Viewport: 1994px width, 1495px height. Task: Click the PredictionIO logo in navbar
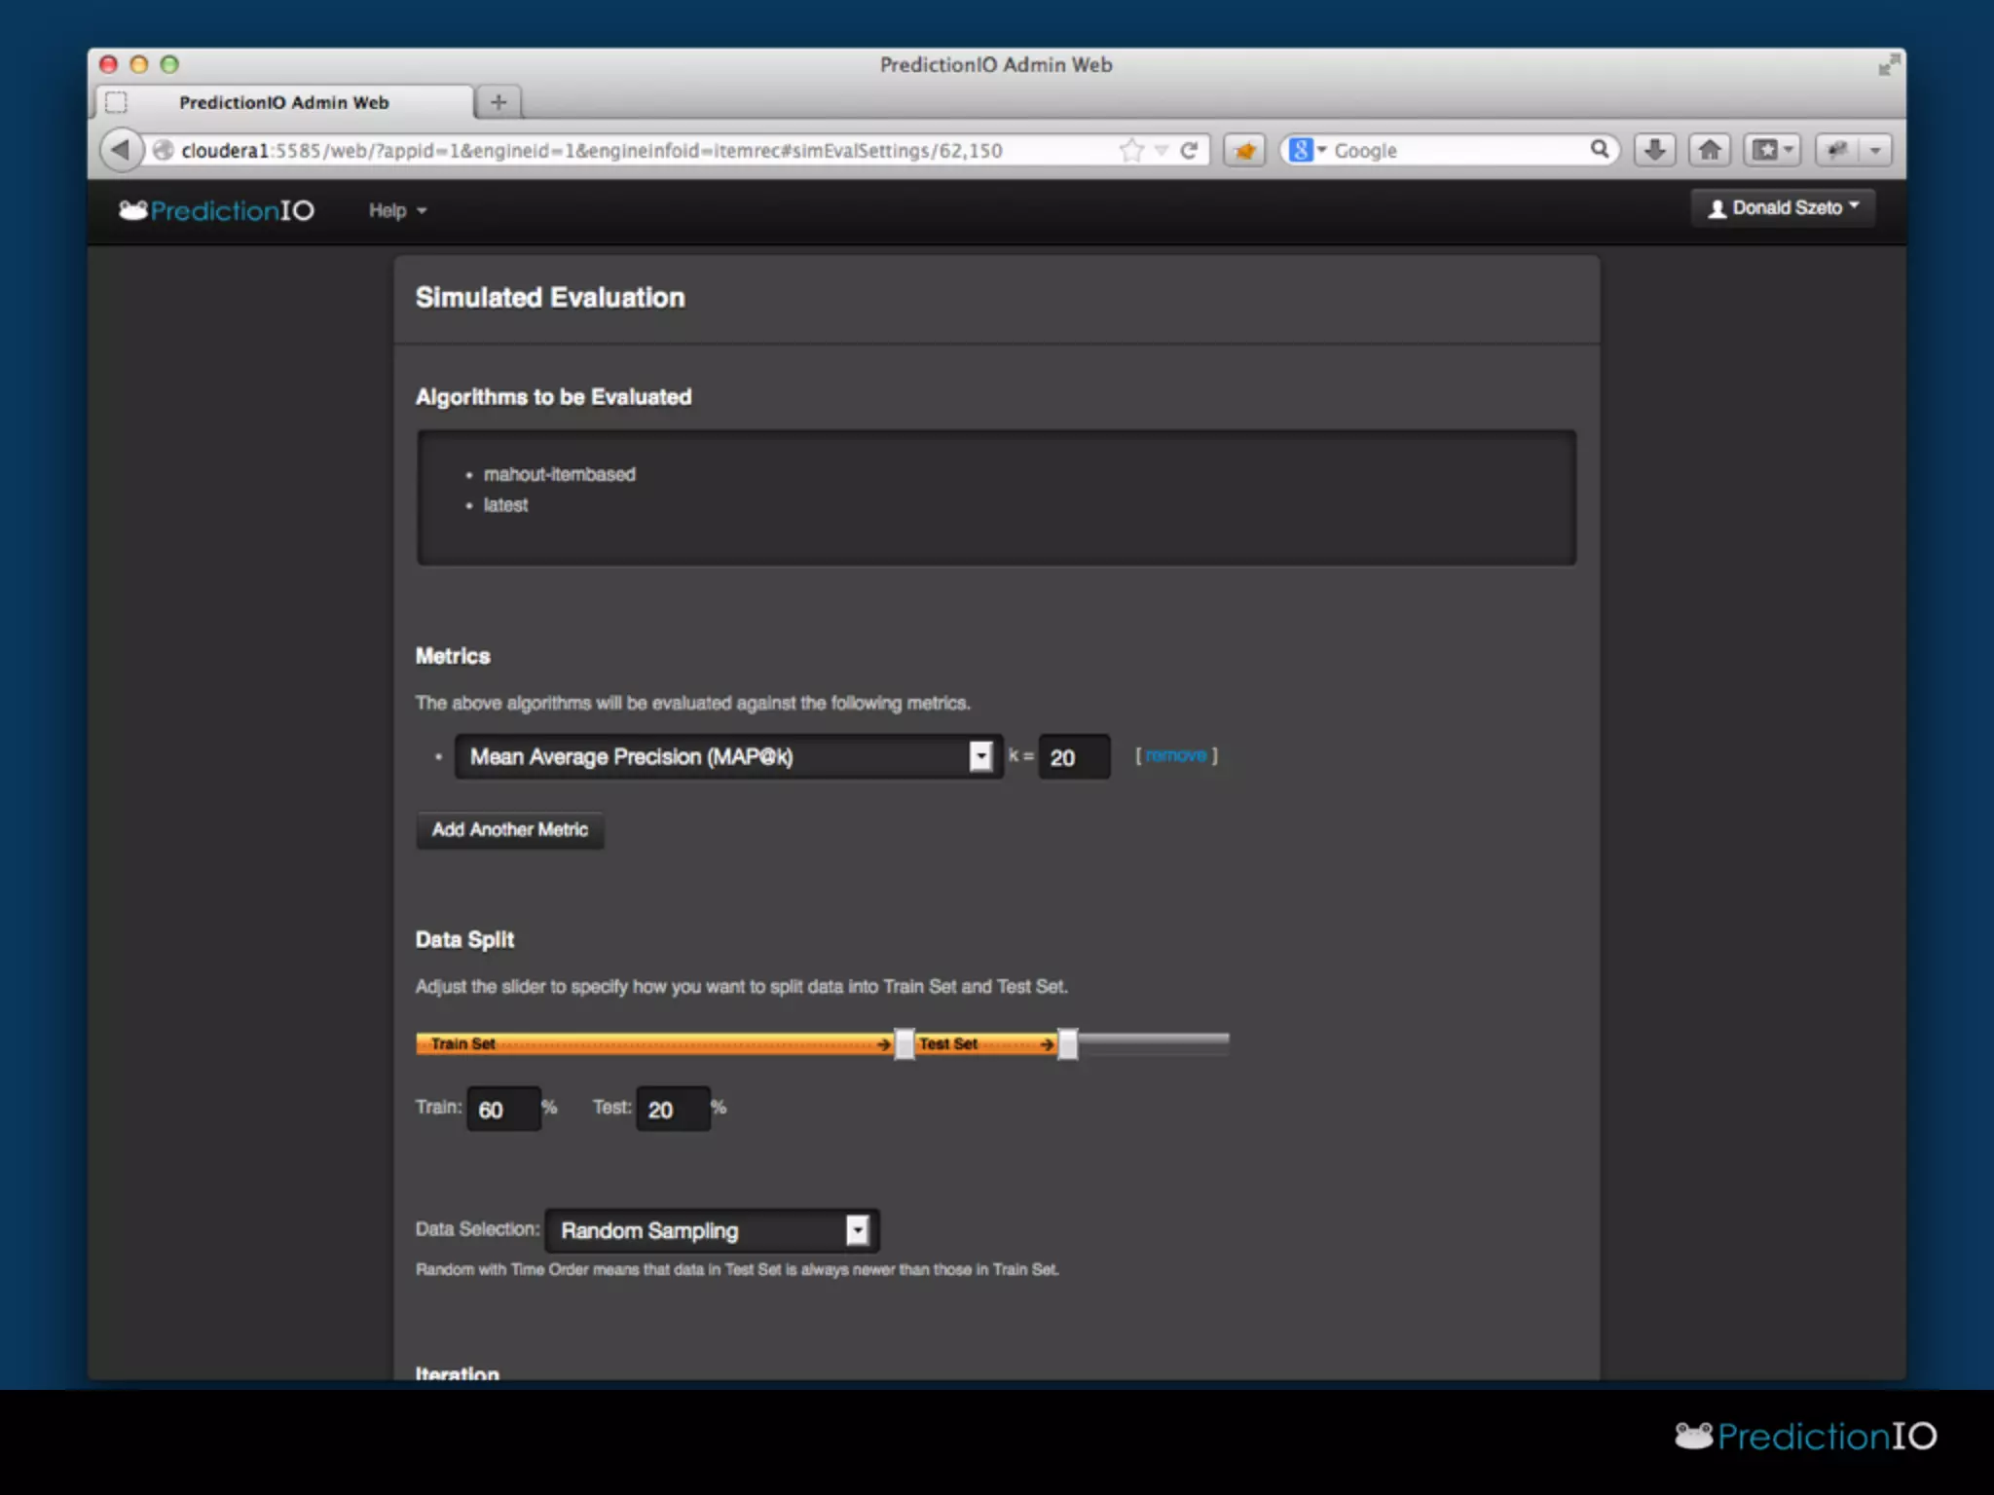click(x=217, y=210)
